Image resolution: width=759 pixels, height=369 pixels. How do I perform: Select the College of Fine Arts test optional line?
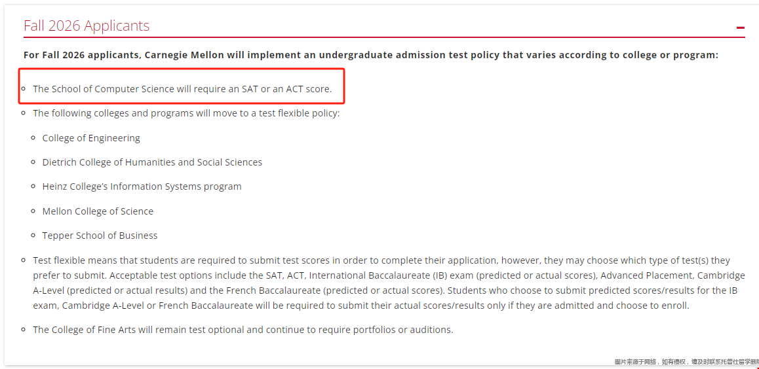(243, 330)
